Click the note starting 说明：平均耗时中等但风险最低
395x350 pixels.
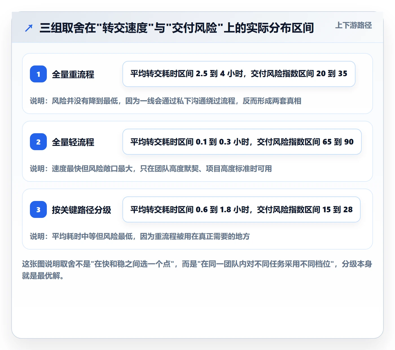(140, 236)
